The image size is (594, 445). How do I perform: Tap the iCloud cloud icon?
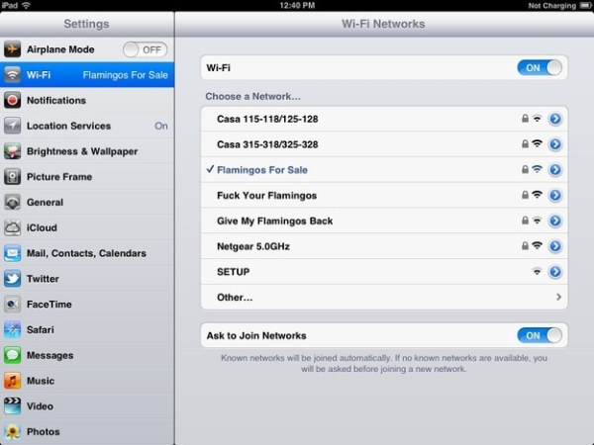click(x=12, y=227)
